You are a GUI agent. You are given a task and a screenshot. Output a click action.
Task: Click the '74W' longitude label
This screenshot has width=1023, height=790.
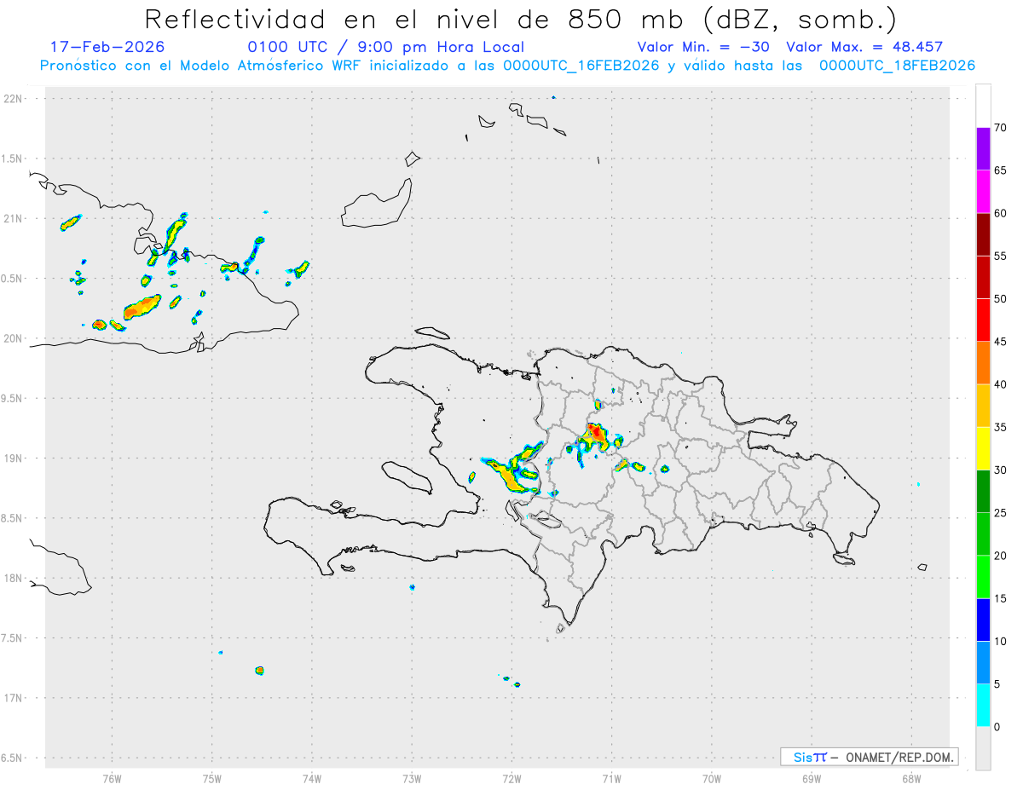click(x=312, y=779)
